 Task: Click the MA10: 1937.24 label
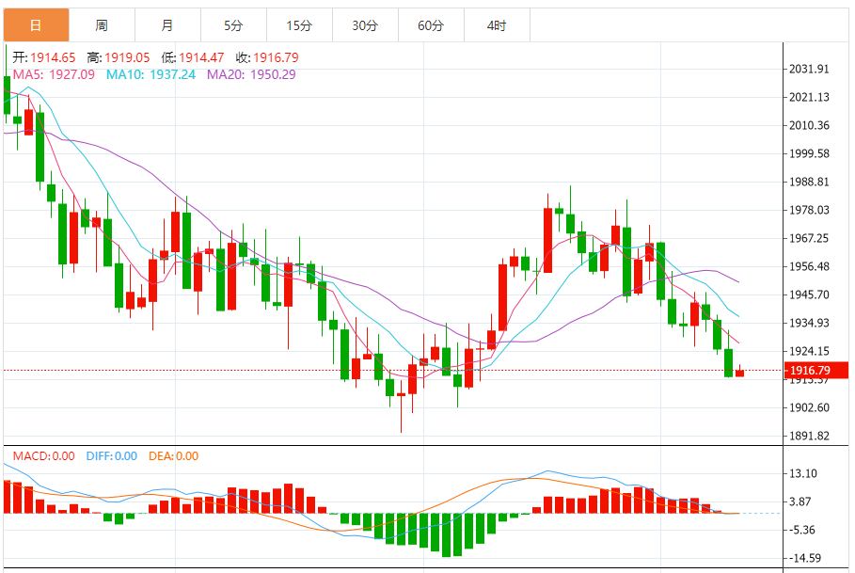click(x=150, y=74)
